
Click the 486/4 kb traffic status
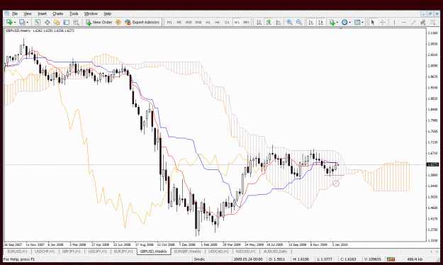415,259
